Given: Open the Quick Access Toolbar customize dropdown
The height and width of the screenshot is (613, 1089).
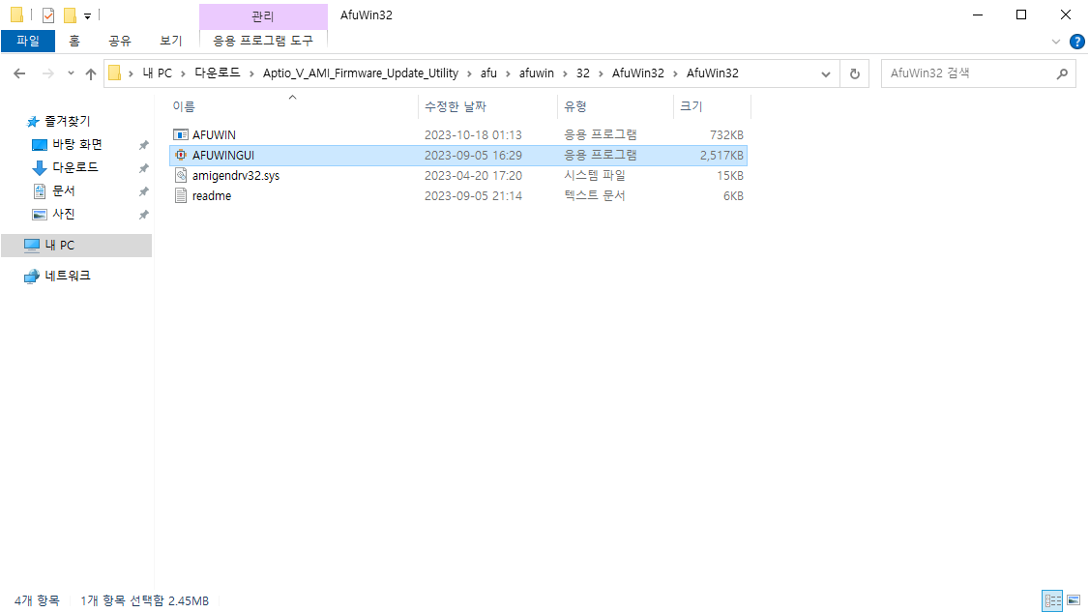Looking at the screenshot, I should click(87, 15).
